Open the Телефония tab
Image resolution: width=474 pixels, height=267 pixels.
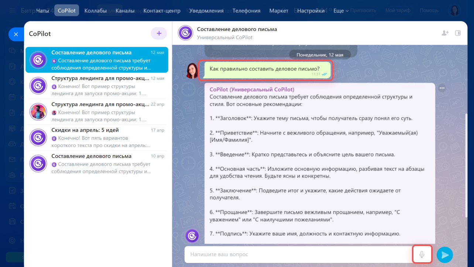click(246, 11)
